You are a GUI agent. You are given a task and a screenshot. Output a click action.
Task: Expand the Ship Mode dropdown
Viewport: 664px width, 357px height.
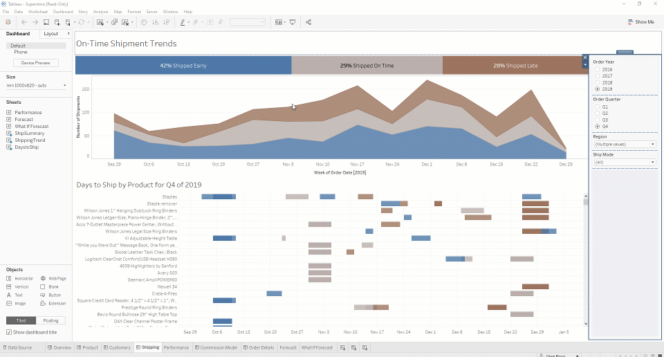(x=624, y=162)
